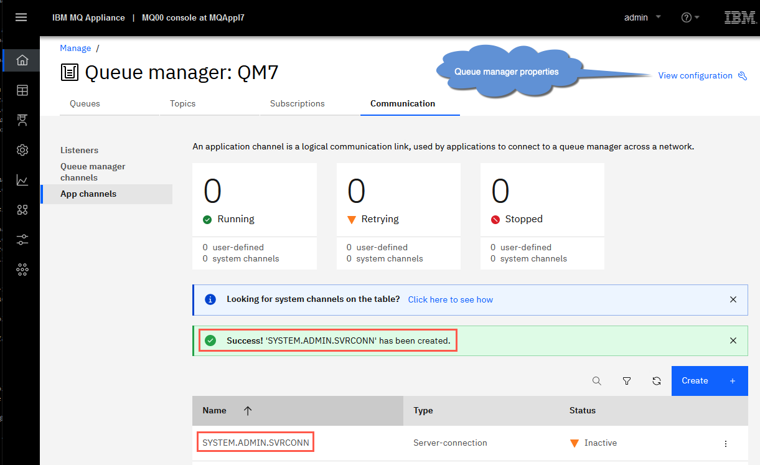Open Listeners in side menu

[79, 150]
